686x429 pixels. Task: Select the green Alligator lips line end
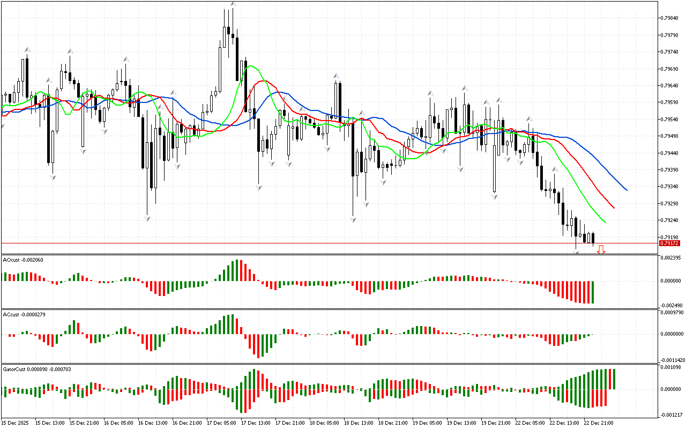pyautogui.click(x=605, y=221)
